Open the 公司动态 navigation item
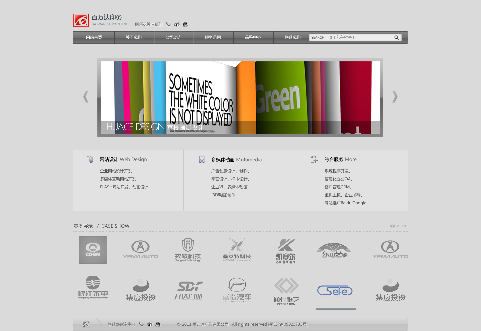 click(x=173, y=38)
